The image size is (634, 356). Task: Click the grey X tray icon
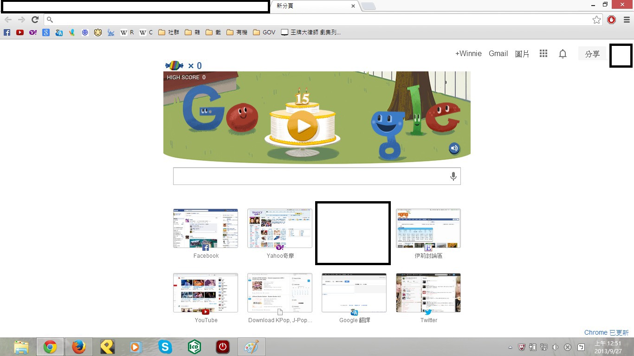567,347
